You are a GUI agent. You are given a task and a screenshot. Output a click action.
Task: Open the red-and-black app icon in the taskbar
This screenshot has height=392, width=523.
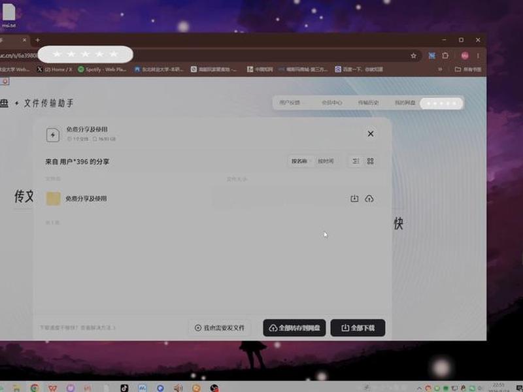[x=214, y=387]
